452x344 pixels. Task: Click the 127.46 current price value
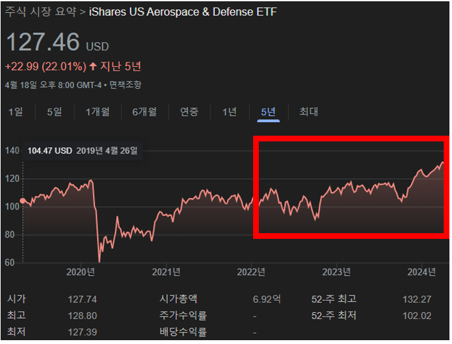[43, 42]
